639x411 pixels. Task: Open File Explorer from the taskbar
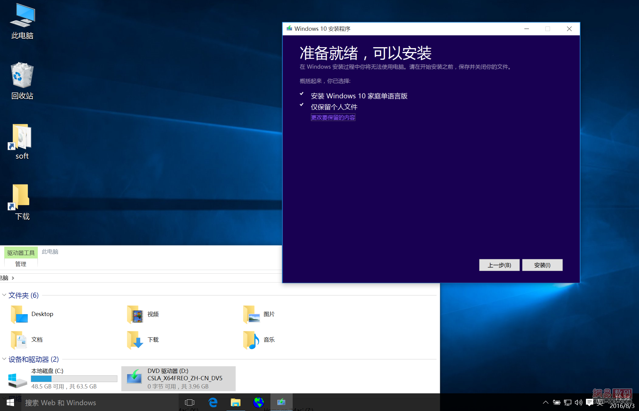(x=236, y=402)
